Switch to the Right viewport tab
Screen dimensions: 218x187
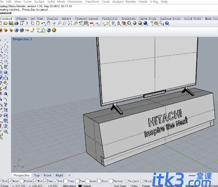(59, 175)
